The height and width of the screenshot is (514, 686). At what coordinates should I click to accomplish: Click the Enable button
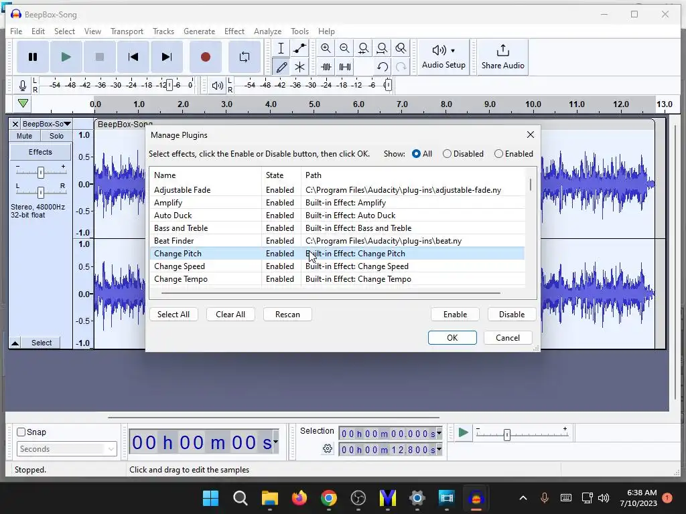[455, 315]
